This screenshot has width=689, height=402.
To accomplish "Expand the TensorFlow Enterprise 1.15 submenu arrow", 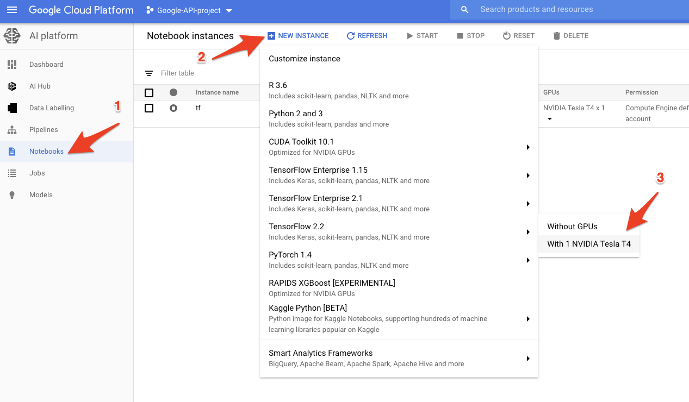I will click(527, 175).
